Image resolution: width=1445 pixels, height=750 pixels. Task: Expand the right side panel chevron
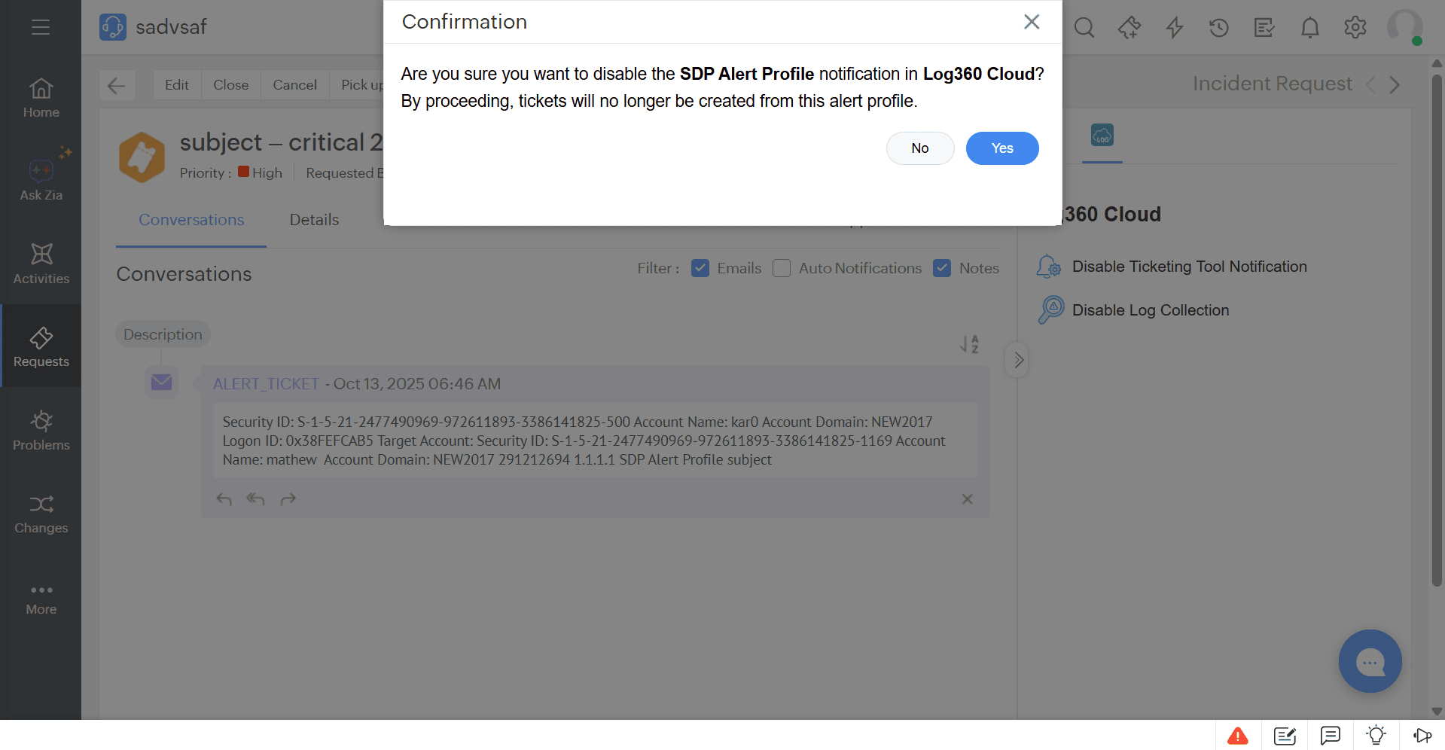pos(1017,359)
